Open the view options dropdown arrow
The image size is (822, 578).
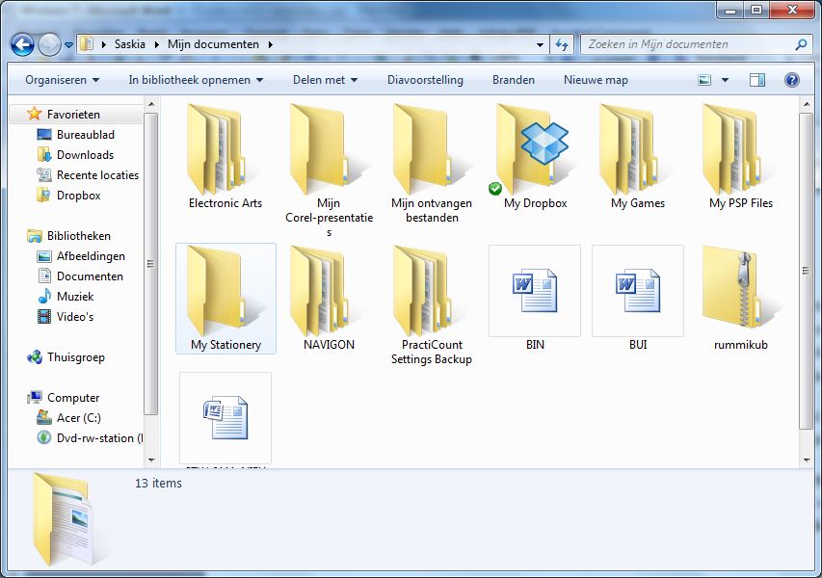click(x=725, y=80)
